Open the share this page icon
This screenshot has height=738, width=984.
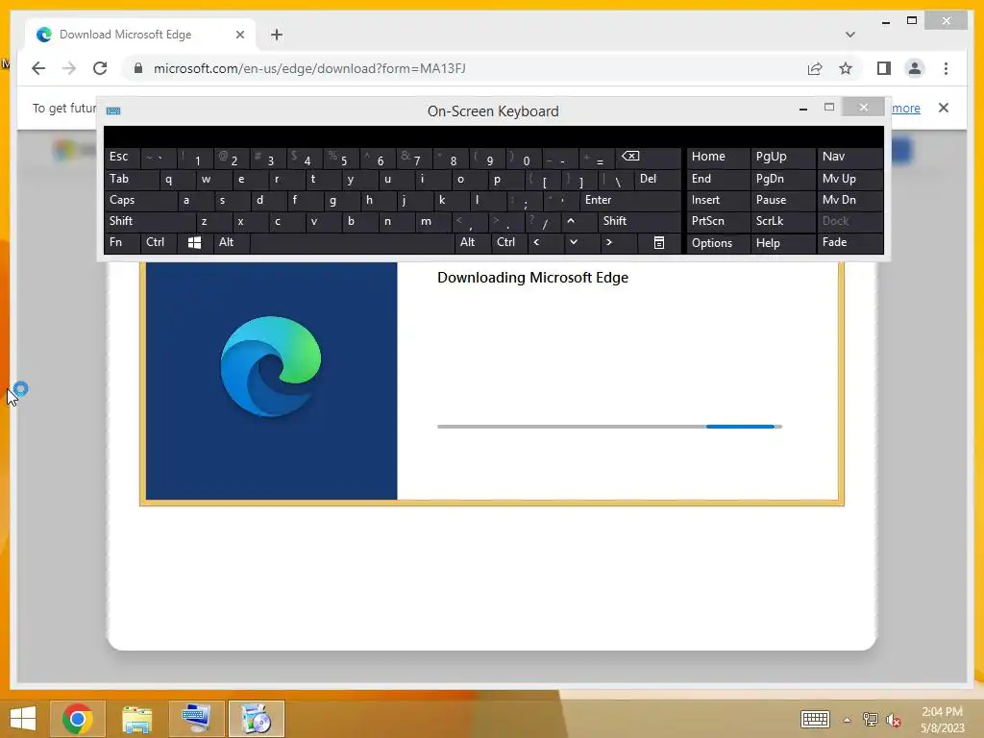tap(815, 68)
